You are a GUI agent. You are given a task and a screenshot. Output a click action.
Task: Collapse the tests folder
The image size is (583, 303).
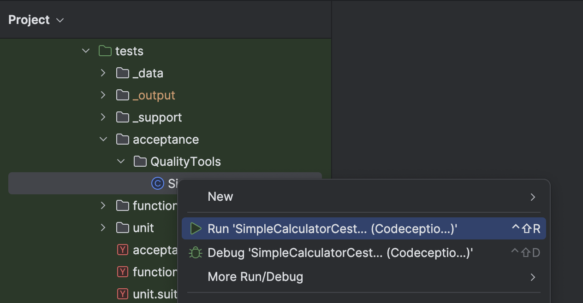click(x=86, y=51)
